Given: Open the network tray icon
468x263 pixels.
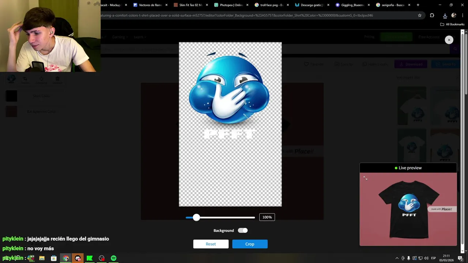Looking at the screenshot, I should 420,258.
